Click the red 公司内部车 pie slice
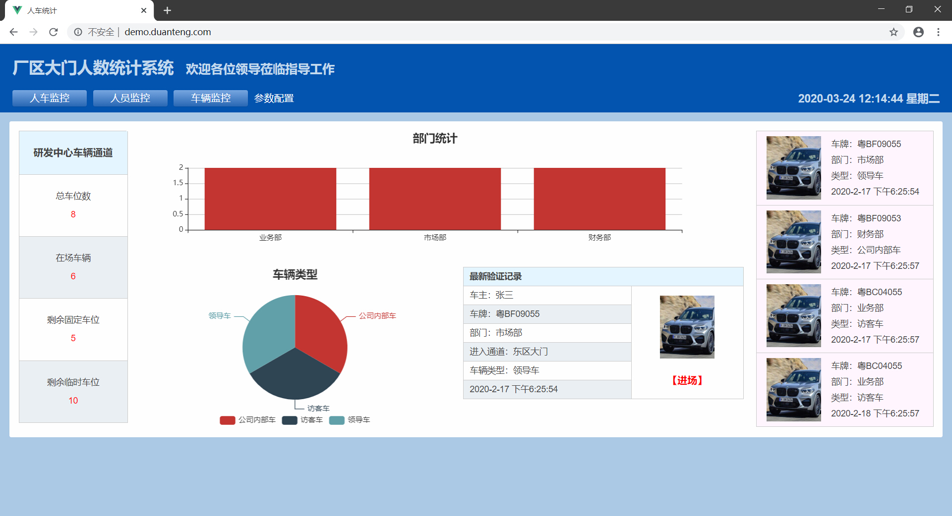This screenshot has width=952, height=516. pyautogui.click(x=320, y=332)
